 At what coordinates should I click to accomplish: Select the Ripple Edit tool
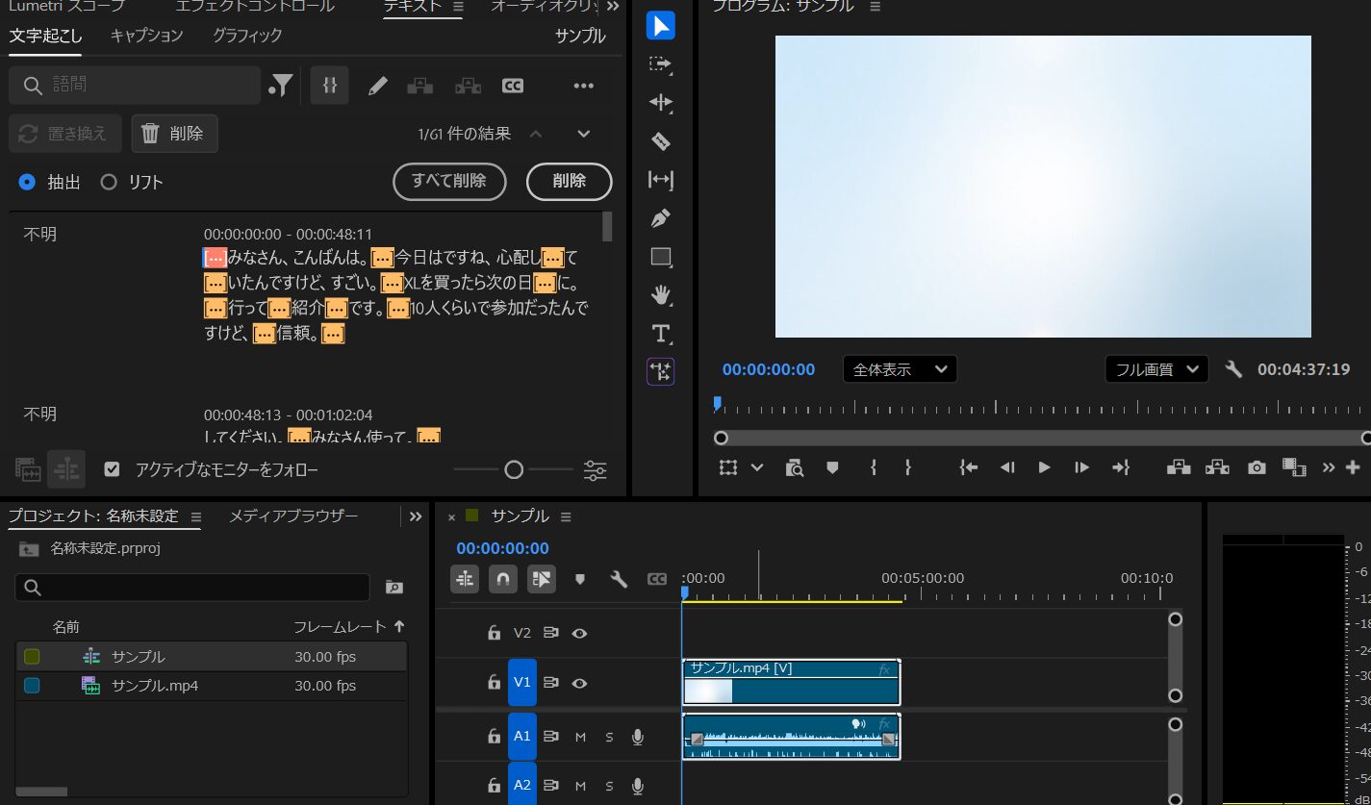660,103
